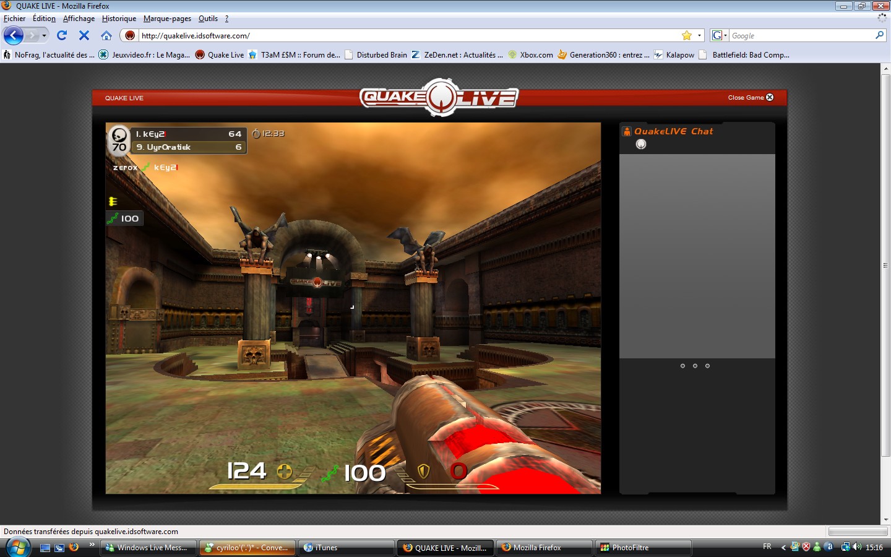Click the QuakeLIVE Chat person icon
The image size is (891, 557).
[x=627, y=131]
